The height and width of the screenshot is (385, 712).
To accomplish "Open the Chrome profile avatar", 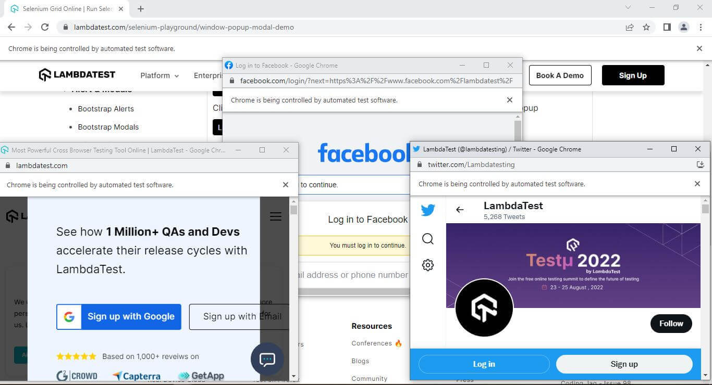I will click(x=684, y=27).
